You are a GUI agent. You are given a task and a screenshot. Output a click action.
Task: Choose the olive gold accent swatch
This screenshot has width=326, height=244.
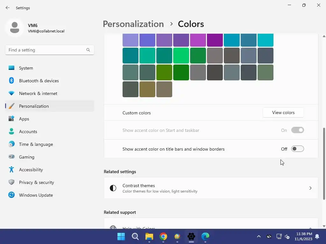click(147, 89)
